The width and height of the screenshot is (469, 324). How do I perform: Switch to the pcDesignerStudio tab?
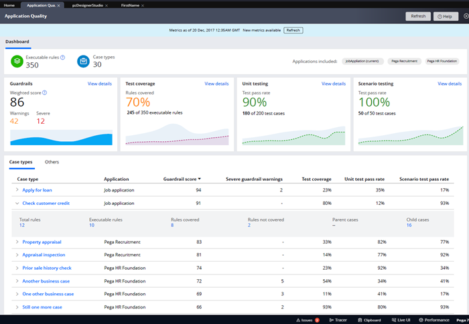[x=88, y=5]
